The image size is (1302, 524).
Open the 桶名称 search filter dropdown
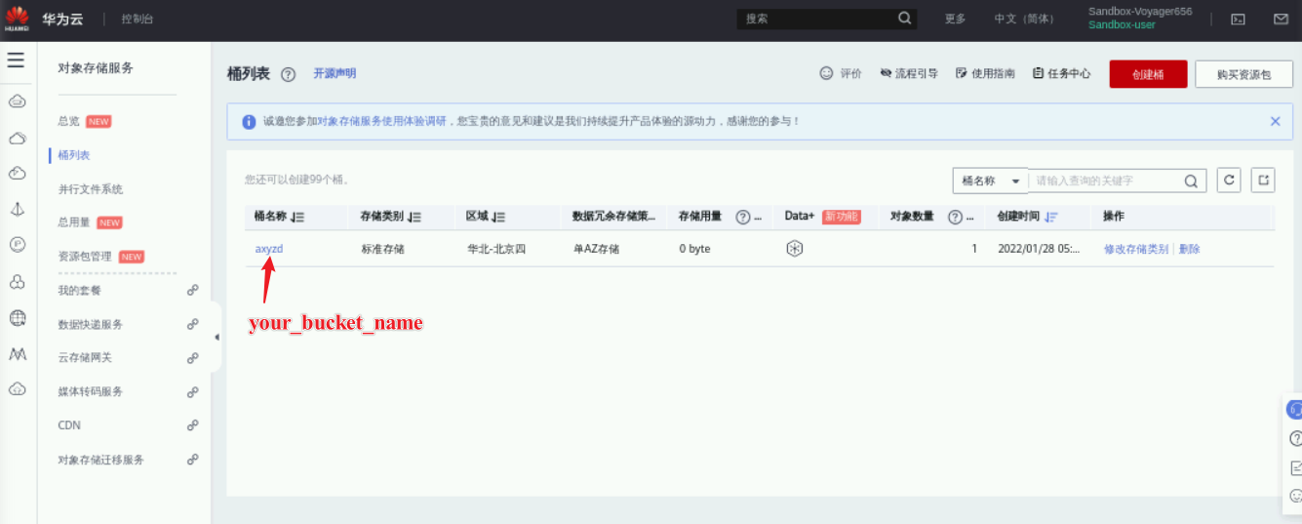[990, 181]
